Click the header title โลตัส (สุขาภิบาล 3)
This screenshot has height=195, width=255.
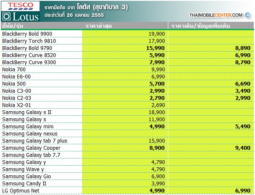pos(102,7)
